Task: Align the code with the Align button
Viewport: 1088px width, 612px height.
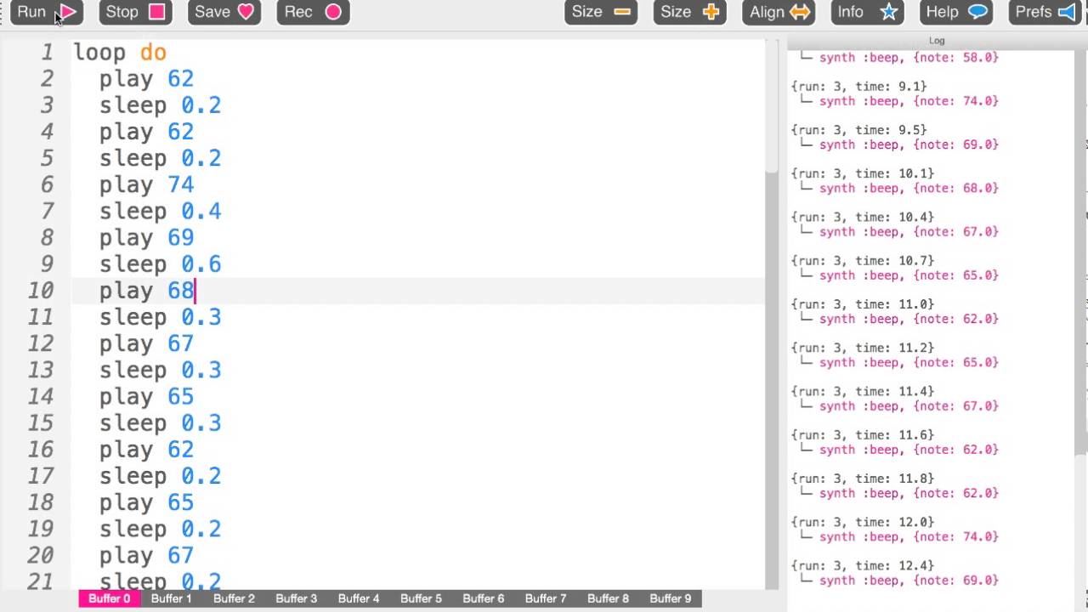Action: coord(779,12)
